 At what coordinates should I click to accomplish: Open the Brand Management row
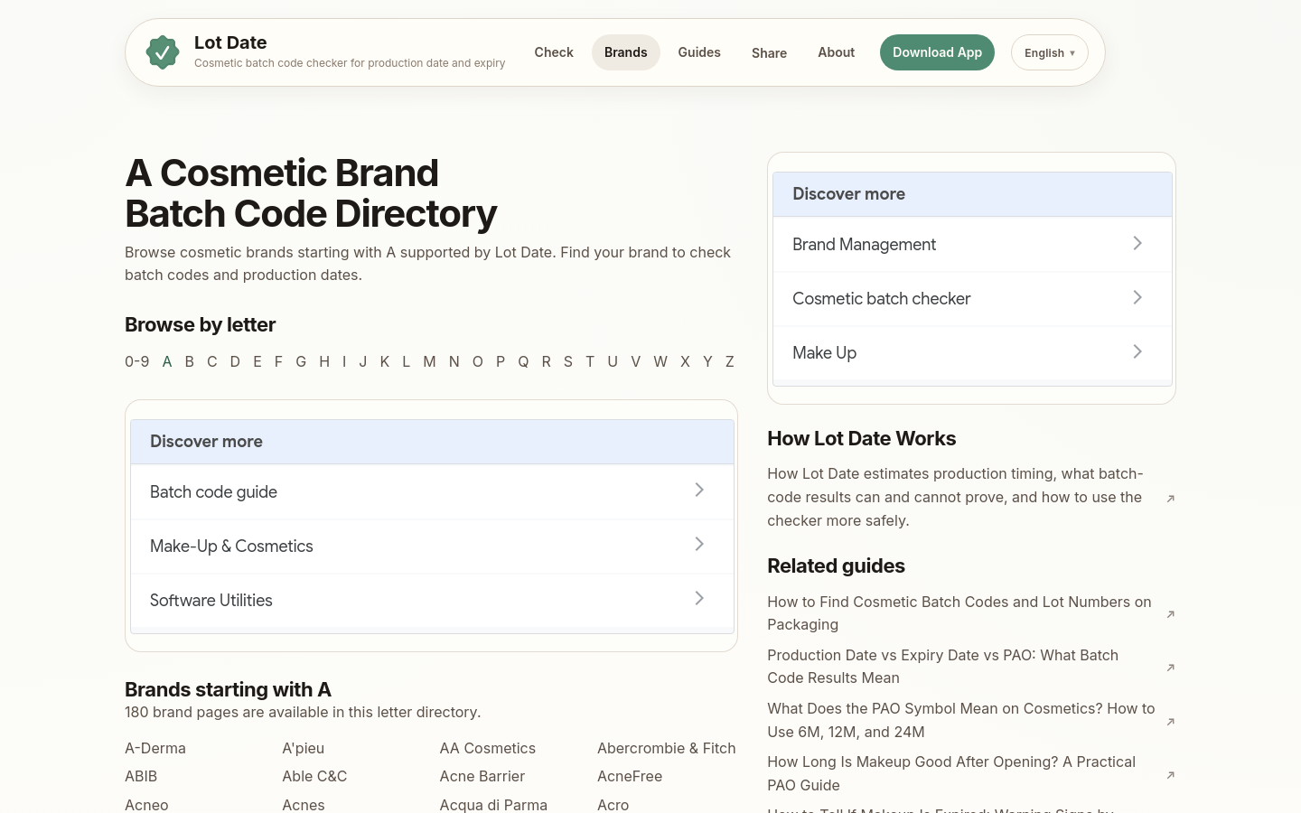pyautogui.click(x=972, y=245)
